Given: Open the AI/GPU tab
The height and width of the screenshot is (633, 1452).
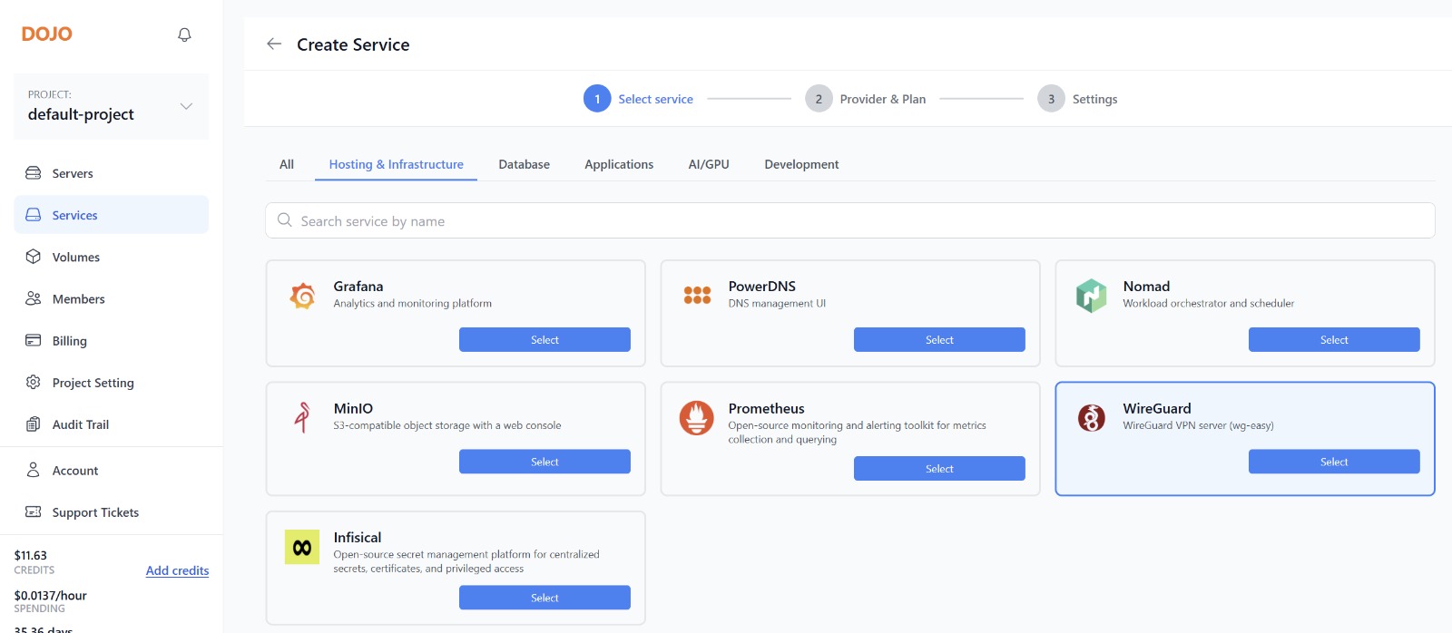Looking at the screenshot, I should pos(709,164).
